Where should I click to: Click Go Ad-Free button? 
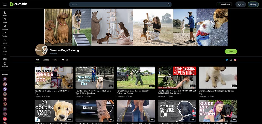coord(224,4)
